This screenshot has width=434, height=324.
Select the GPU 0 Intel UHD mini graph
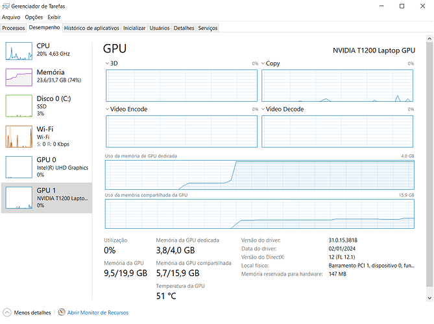coord(19,167)
